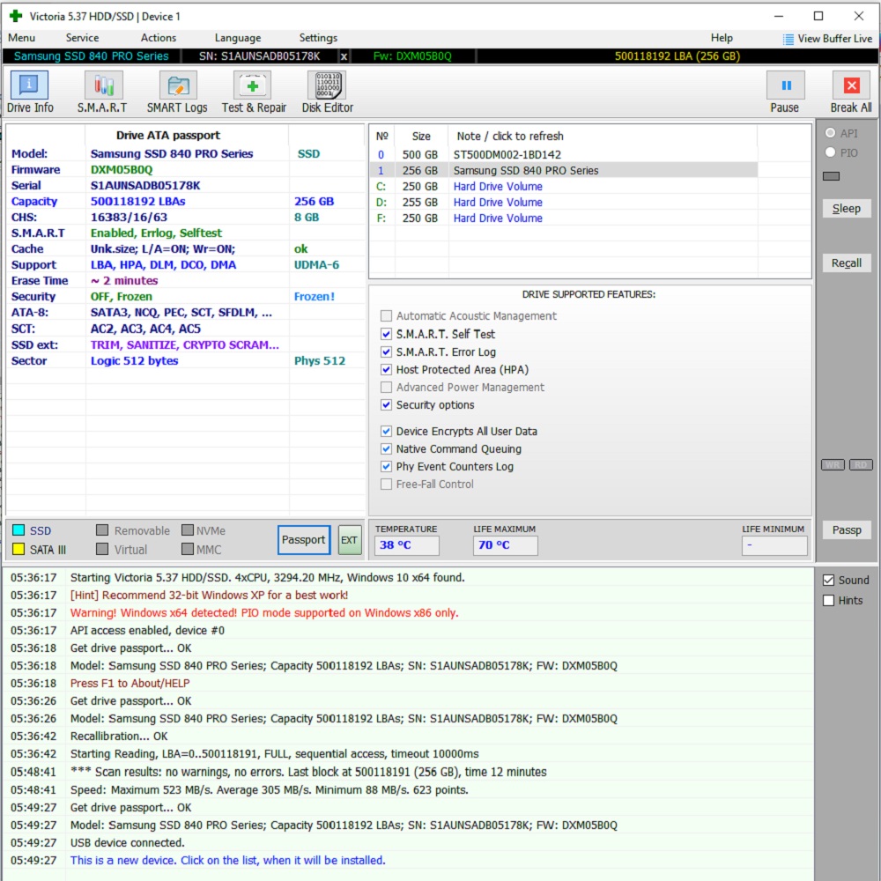The width and height of the screenshot is (881, 881).
Task: Open the Actions menu
Action: point(159,38)
